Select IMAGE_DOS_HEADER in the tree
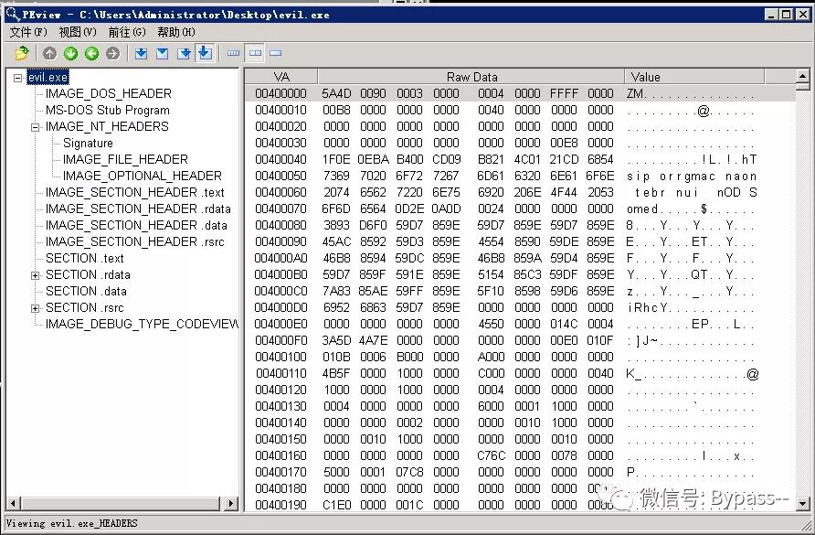 click(108, 93)
